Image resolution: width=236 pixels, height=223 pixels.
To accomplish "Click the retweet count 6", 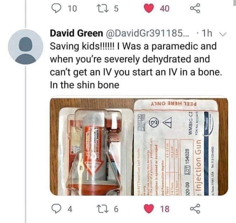I will (116, 209).
